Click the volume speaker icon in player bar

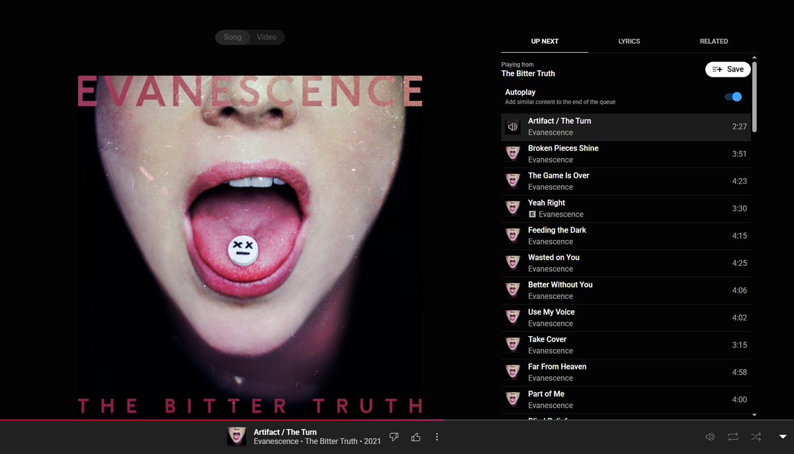710,437
